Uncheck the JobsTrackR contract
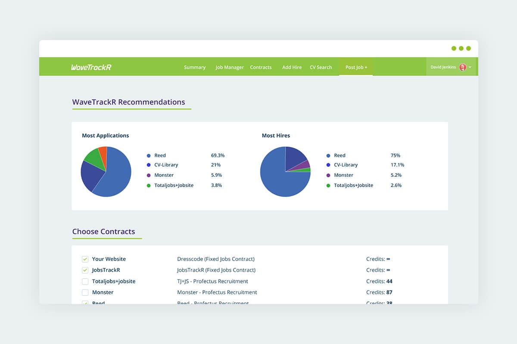The width and height of the screenshot is (517, 344). 85,270
